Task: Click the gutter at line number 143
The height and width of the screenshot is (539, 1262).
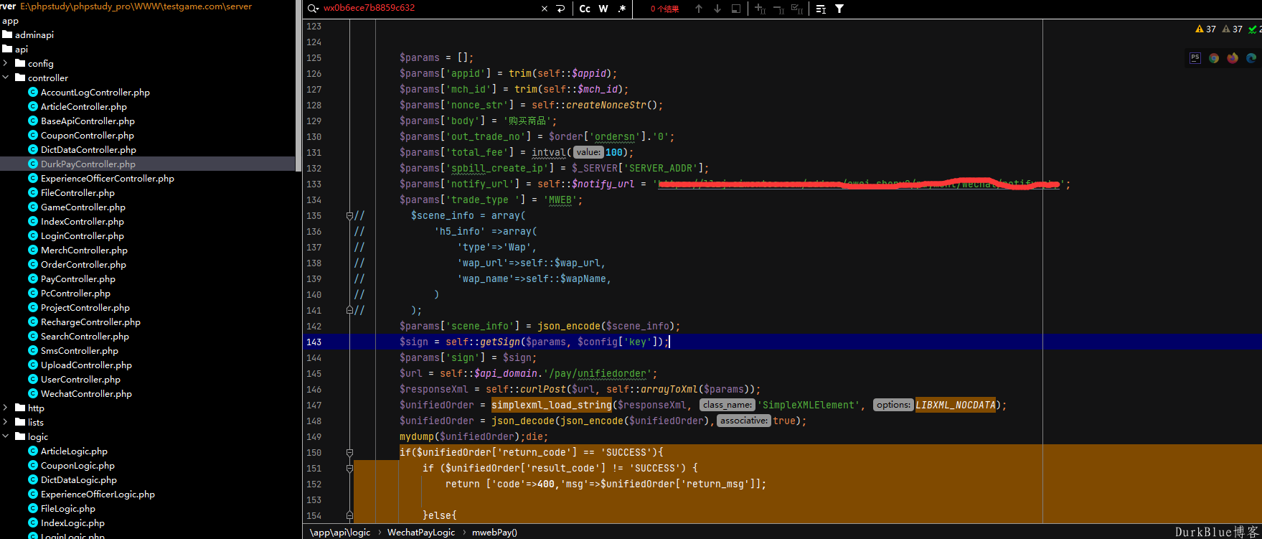Action: pyautogui.click(x=314, y=342)
